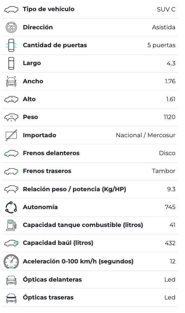Screen dimensions: 185x313
Task: Click the crossed-out flag icon for Importado
Action: (x=11, y=135)
